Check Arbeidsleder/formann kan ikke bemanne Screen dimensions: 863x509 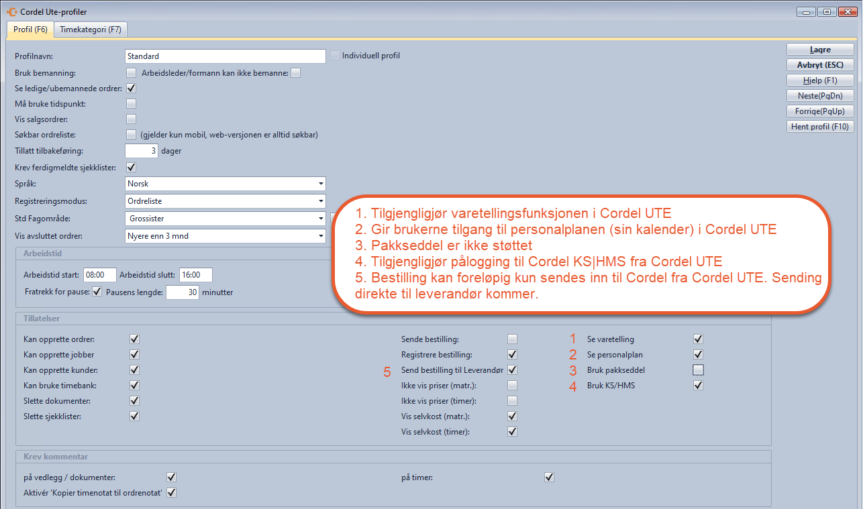point(295,73)
